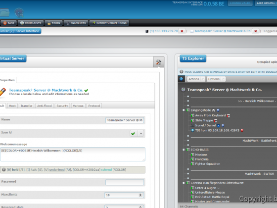The width and height of the screenshot is (277, 208).
Task: Click the MachtWerk - Battlefront spacer channel
Action: pyautogui.click(x=259, y=141)
